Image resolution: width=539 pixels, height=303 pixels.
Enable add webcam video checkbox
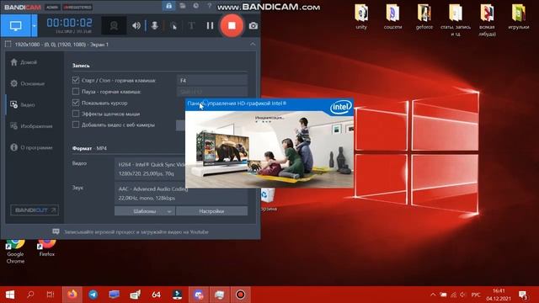tap(76, 125)
